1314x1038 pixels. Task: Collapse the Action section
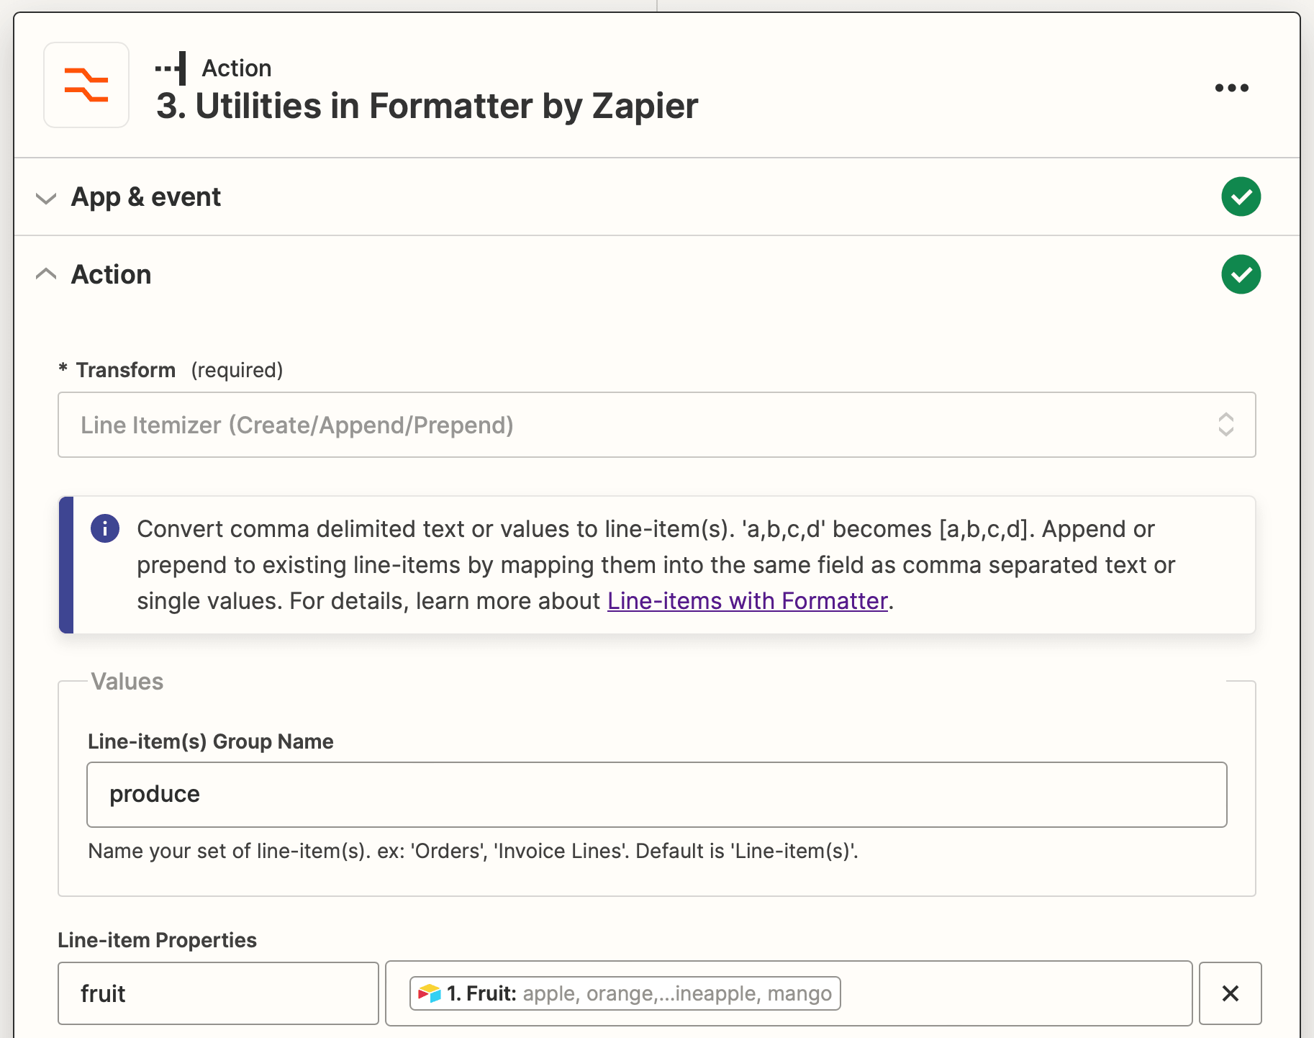coord(47,274)
